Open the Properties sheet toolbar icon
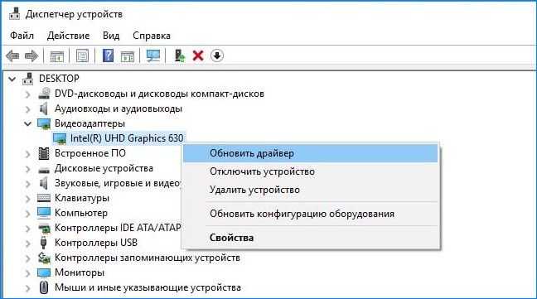The image size is (537, 299). click(82, 55)
